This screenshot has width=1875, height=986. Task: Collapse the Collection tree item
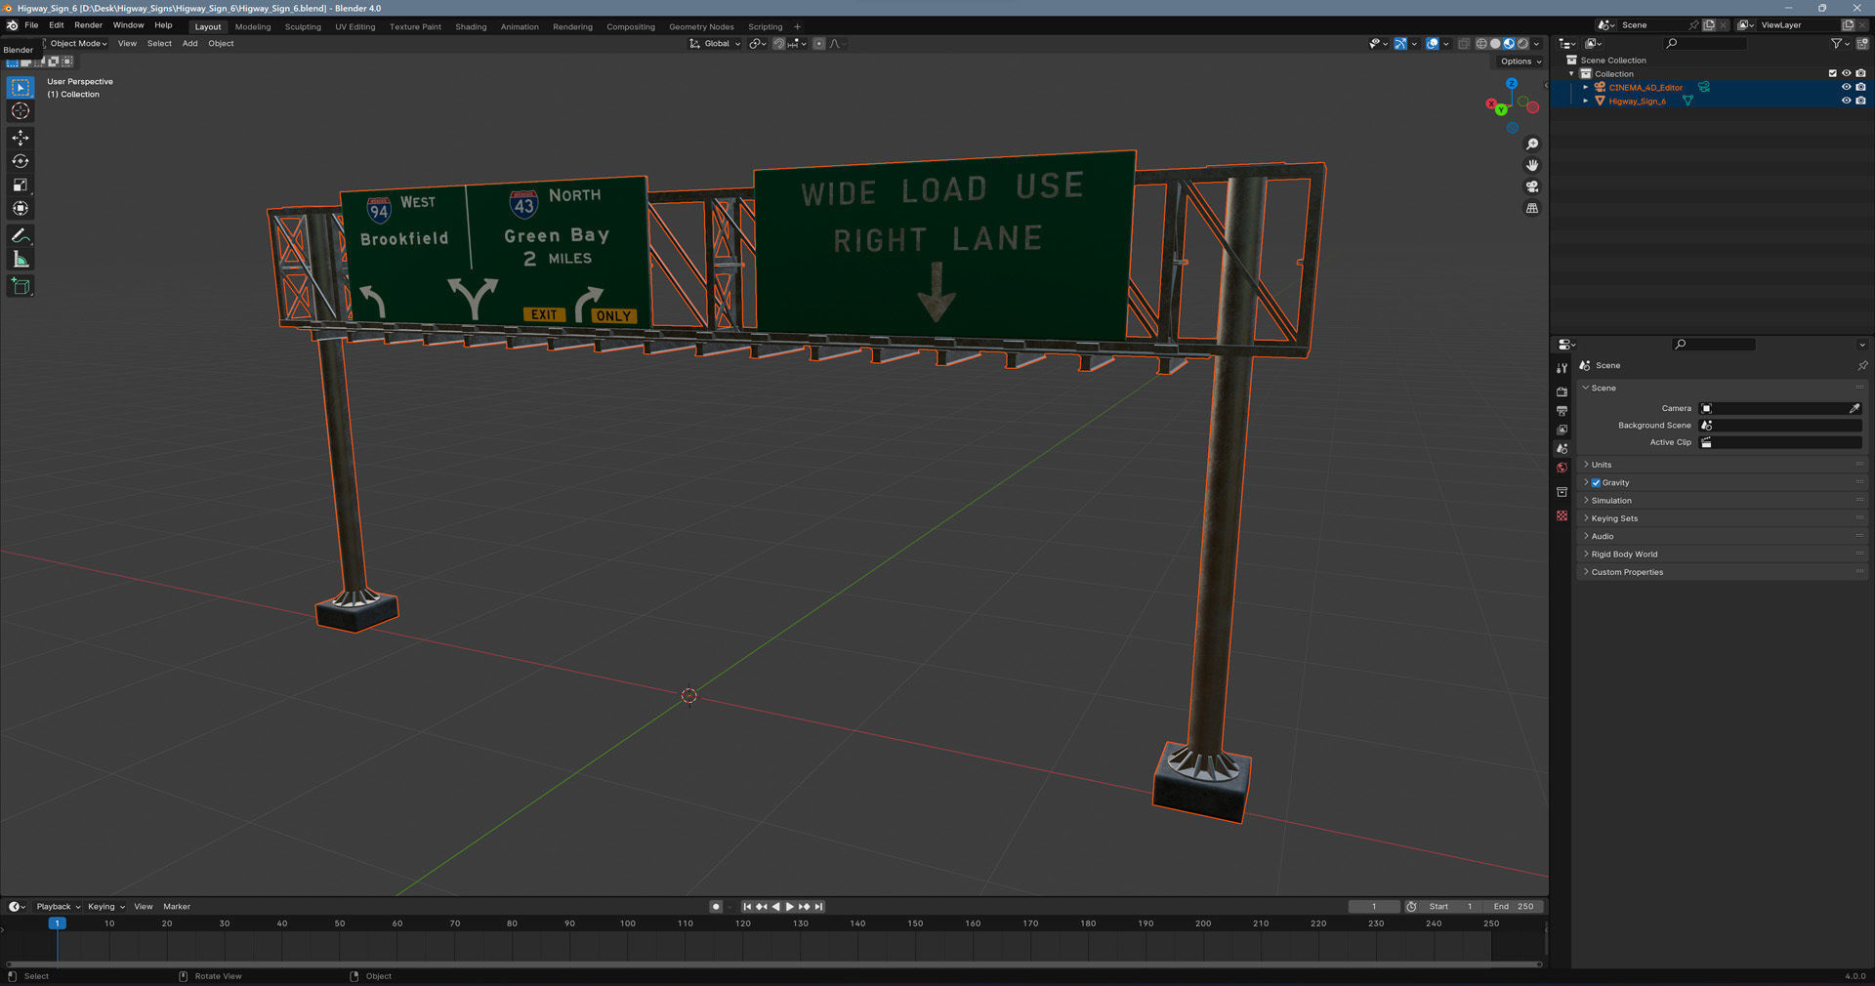tap(1571, 73)
